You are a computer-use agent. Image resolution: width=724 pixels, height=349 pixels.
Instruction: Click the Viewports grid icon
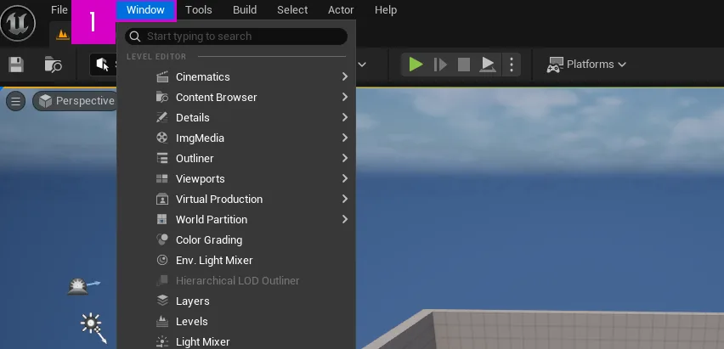point(162,178)
